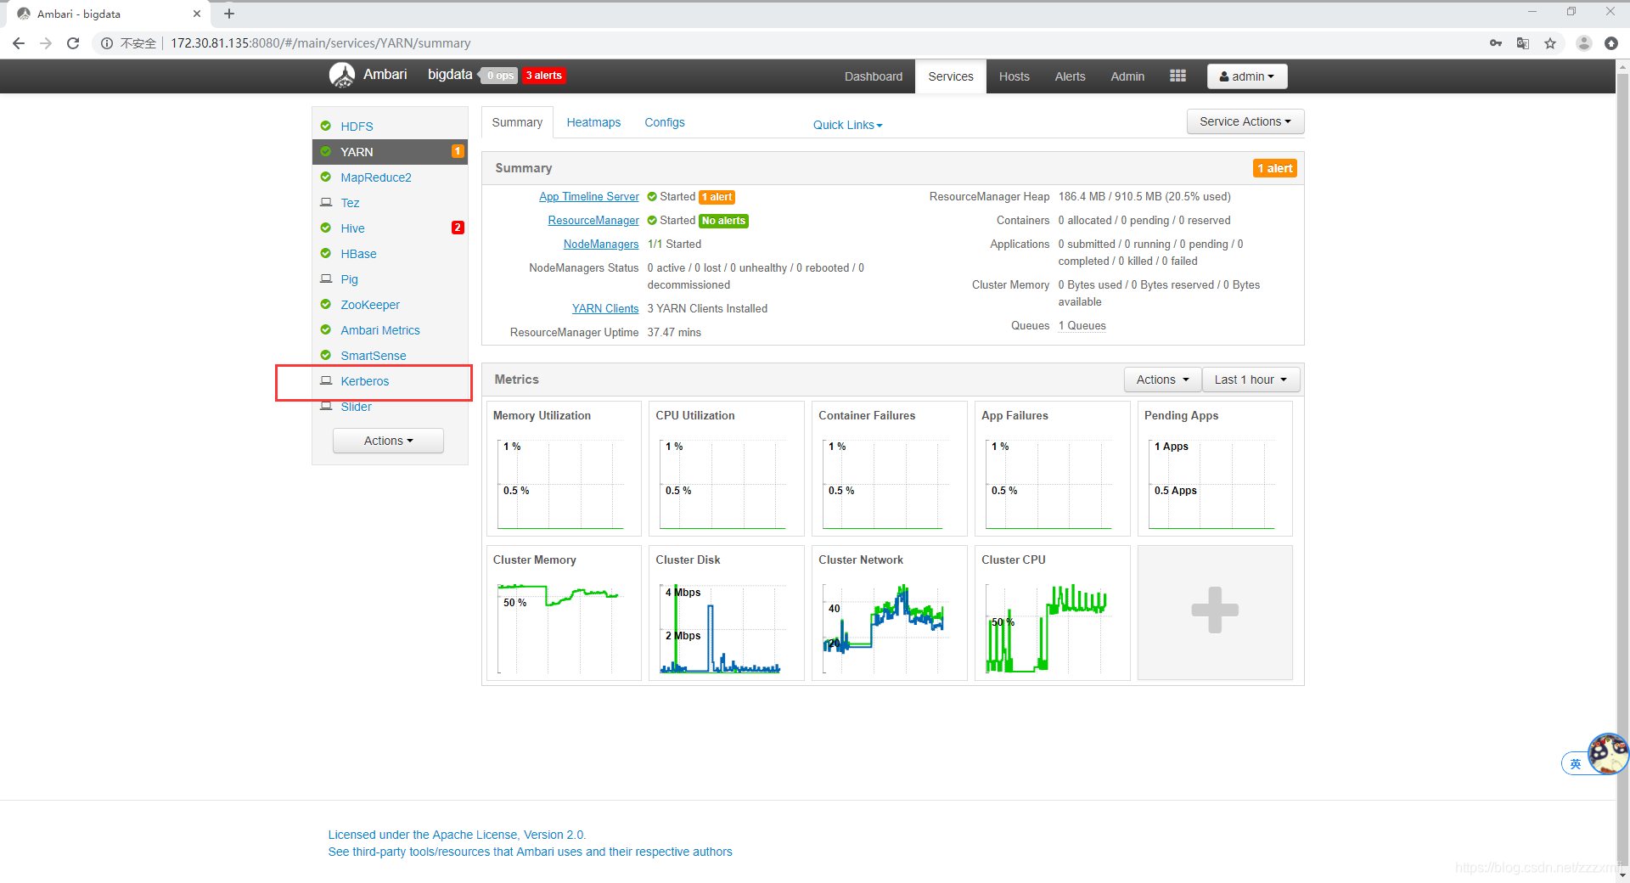Open a new browser tab with plus
Screen dimensions: 1630x883
click(229, 14)
